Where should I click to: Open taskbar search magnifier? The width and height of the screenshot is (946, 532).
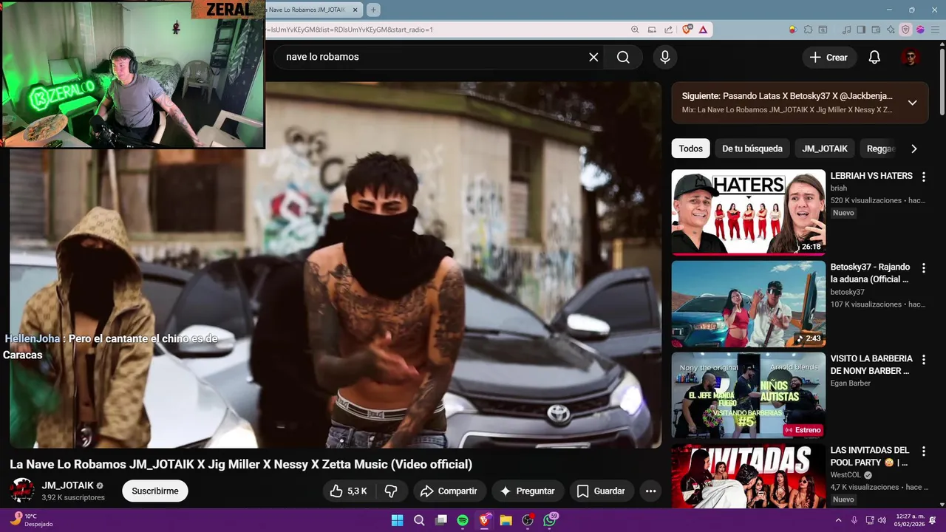pyautogui.click(x=419, y=520)
